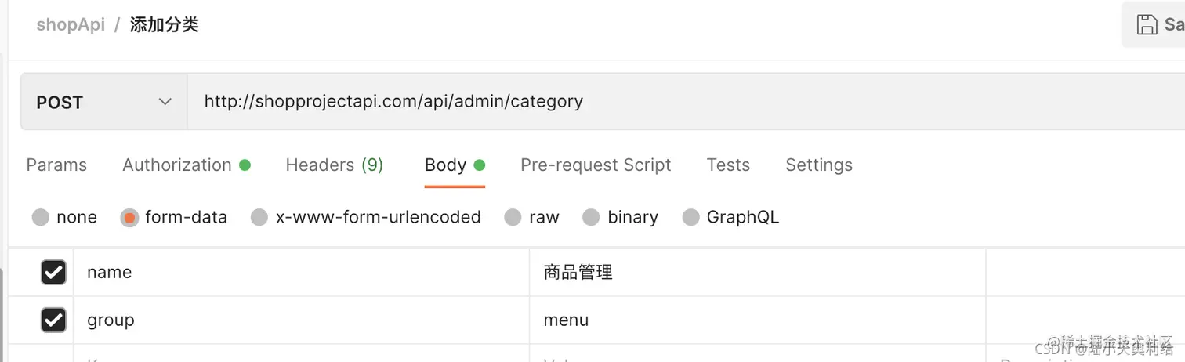Select the Body tab
Image resolution: width=1185 pixels, height=362 pixels.
point(446,165)
